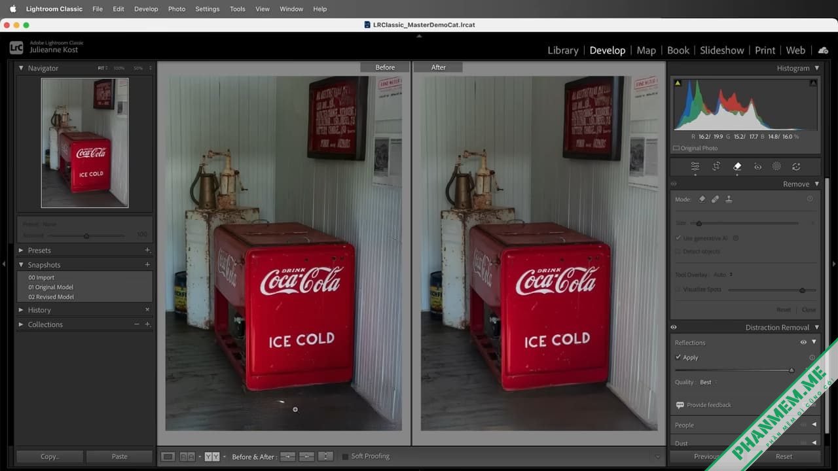Viewport: 838px width, 471px height.
Task: Toggle the Use generative AI checkbox
Action: pyautogui.click(x=678, y=238)
